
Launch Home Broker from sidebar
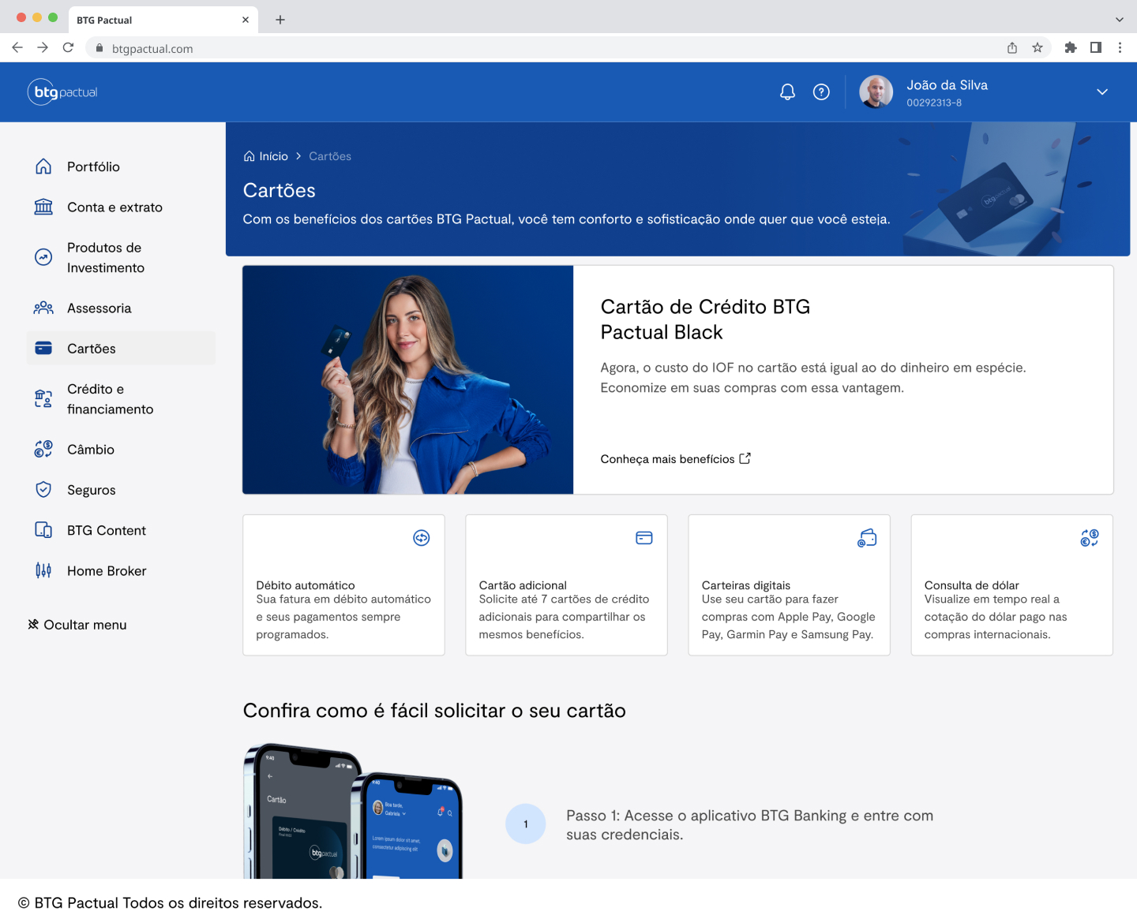click(x=121, y=570)
